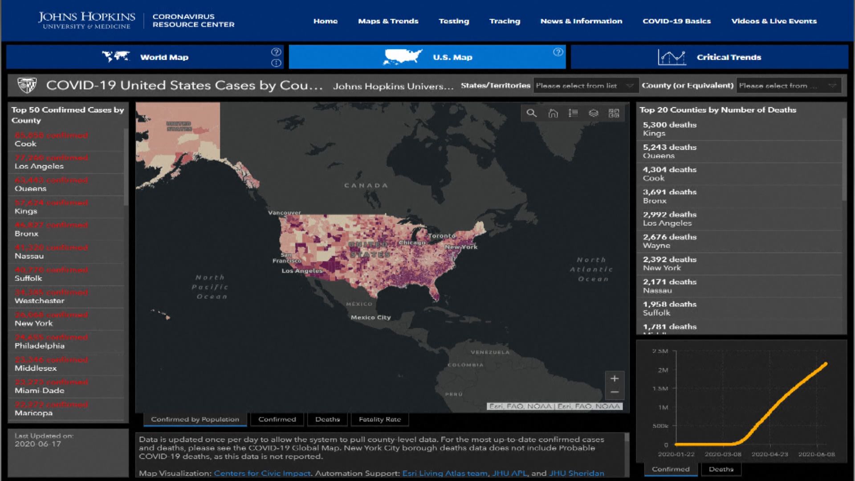855x481 pixels.
Task: Zoom out with the map minus button
Action: pyautogui.click(x=615, y=392)
